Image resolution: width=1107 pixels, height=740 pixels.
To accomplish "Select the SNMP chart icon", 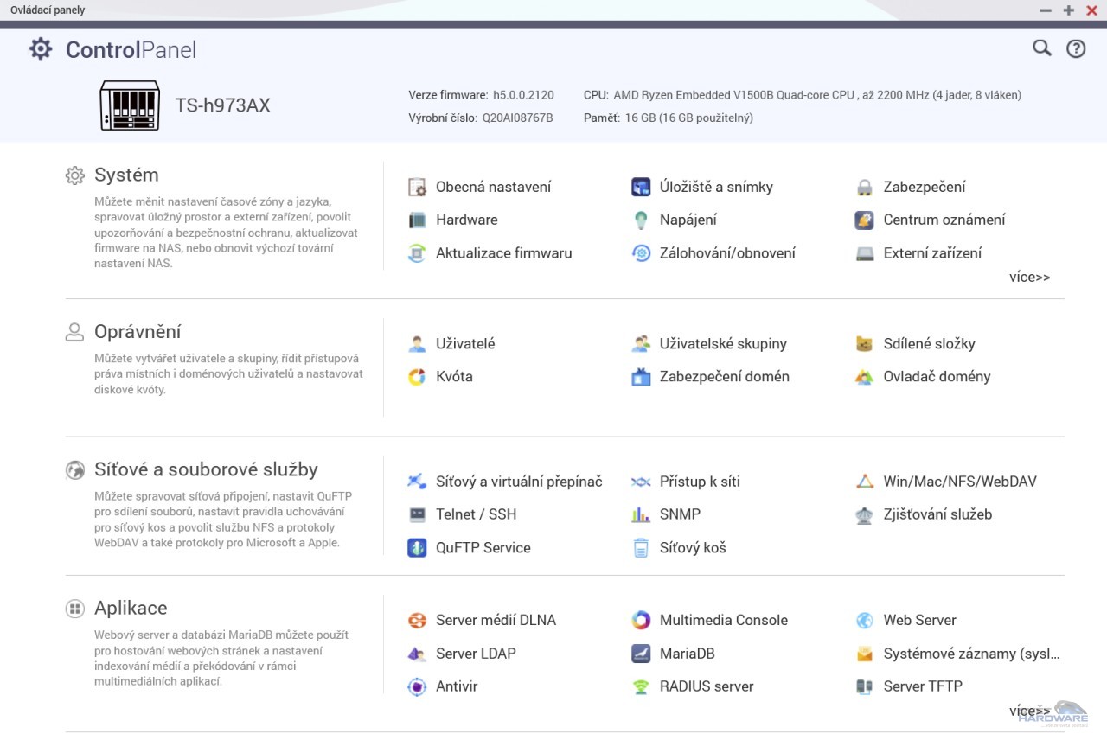I will (x=641, y=514).
